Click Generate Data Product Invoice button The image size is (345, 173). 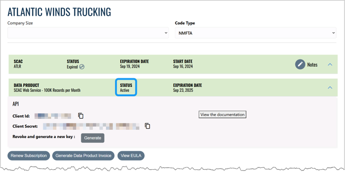click(x=83, y=156)
